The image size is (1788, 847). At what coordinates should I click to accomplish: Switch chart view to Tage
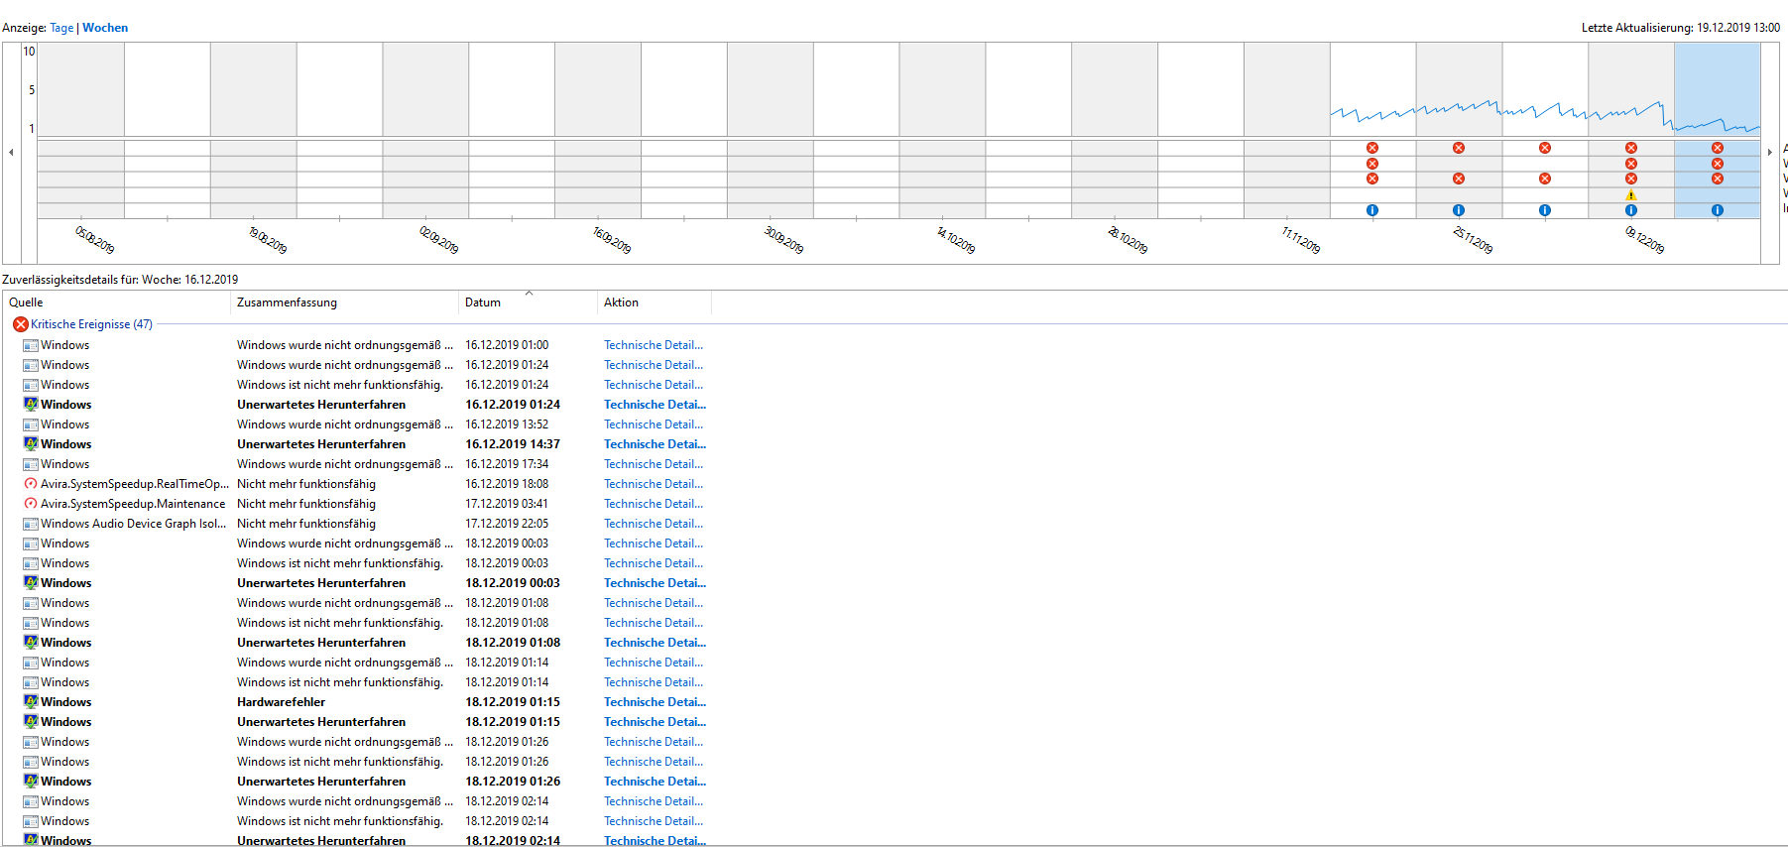tap(61, 28)
